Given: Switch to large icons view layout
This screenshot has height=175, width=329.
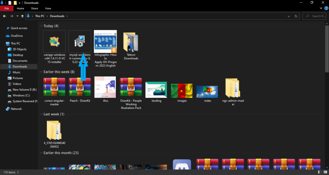Looking at the screenshot, I should [325, 172].
